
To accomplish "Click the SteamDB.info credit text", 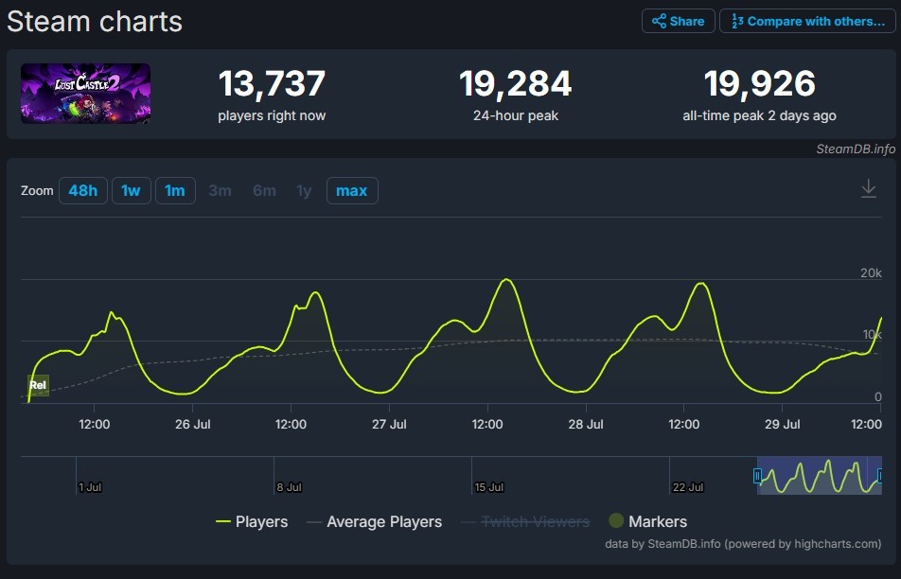I will point(856,149).
